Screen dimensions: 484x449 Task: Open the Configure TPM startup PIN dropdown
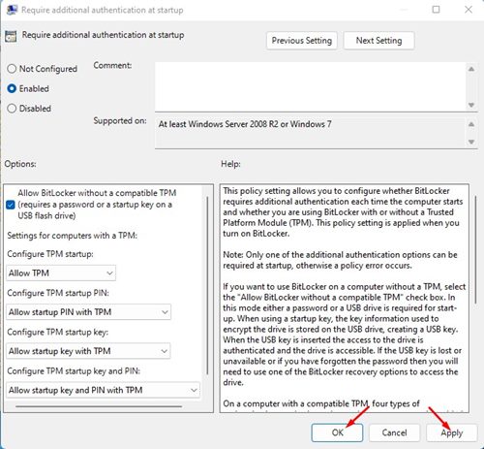tap(88, 312)
